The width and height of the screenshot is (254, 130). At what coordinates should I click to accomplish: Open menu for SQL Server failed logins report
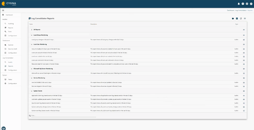pos(244,73)
